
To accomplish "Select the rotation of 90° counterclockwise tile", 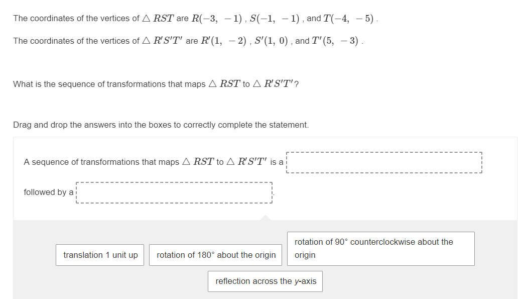I will point(380,248).
